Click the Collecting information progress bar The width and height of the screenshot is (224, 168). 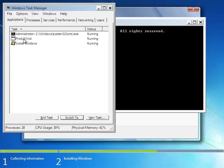pyautogui.click(x=29, y=151)
